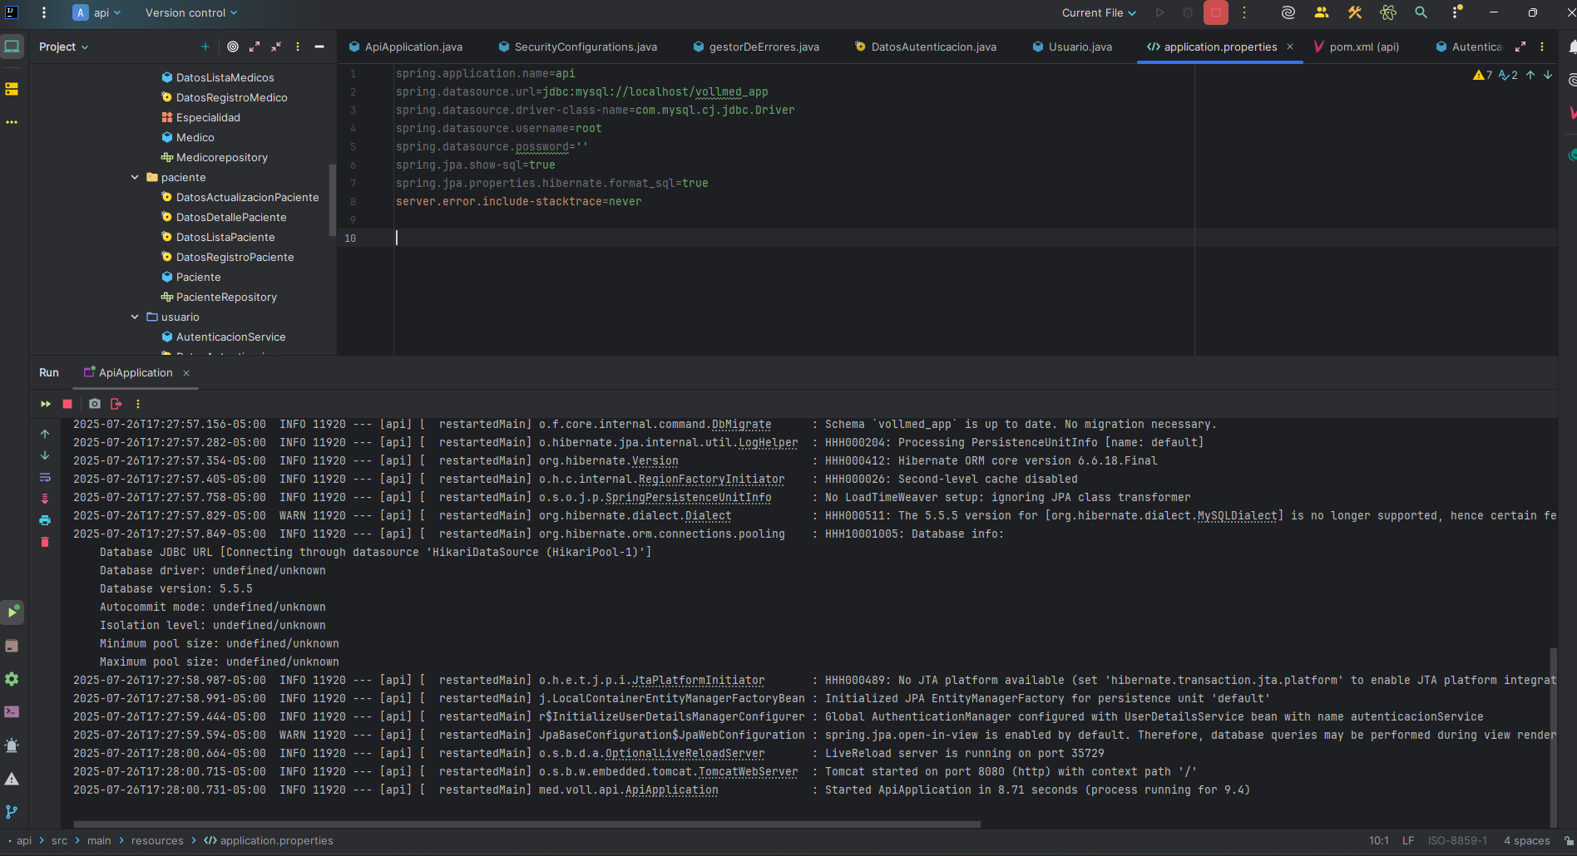The height and width of the screenshot is (856, 1577).
Task: Change the ISO-8859-1 file encoding
Action: [x=1457, y=840]
